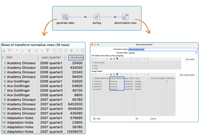Click the quarter column header in preview table
Screen dimensions: 200x137
[55, 57]
